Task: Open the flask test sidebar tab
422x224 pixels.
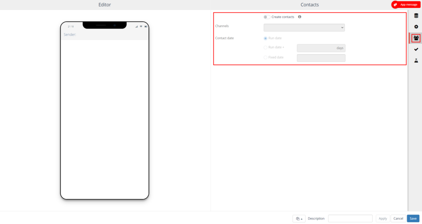Action: point(416,61)
